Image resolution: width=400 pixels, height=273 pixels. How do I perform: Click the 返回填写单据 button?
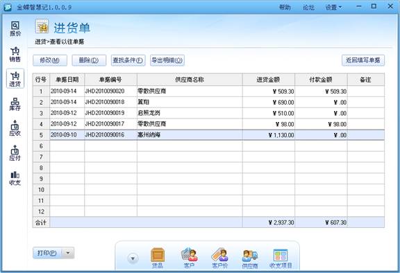(363, 60)
